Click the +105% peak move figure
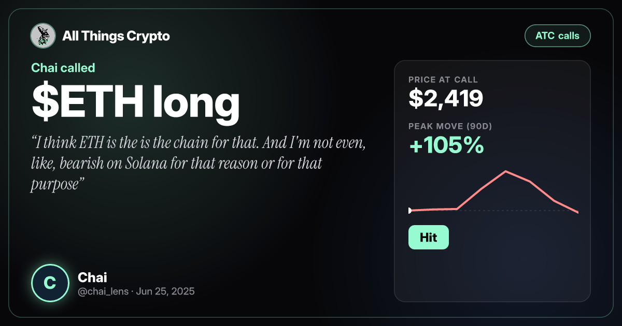 (446, 146)
